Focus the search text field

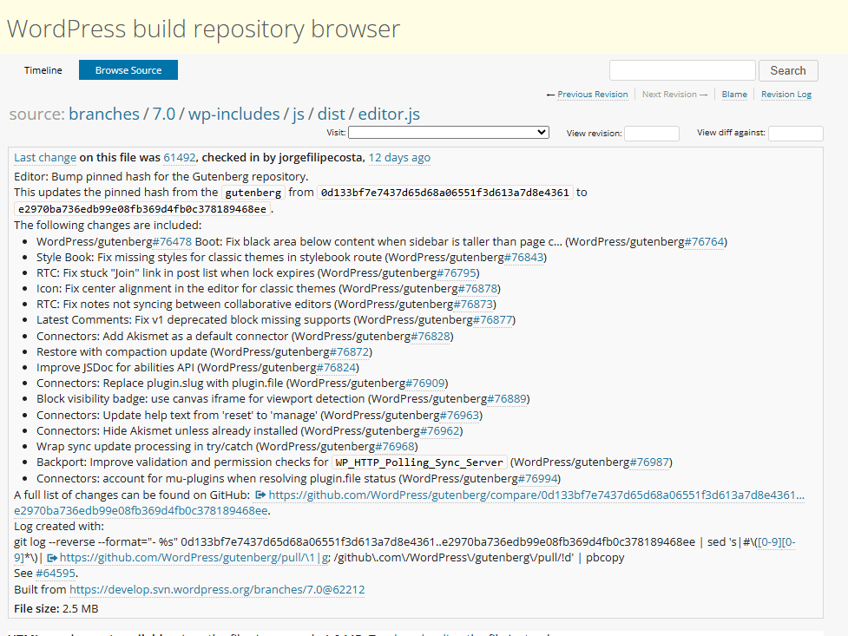pyautogui.click(x=682, y=70)
